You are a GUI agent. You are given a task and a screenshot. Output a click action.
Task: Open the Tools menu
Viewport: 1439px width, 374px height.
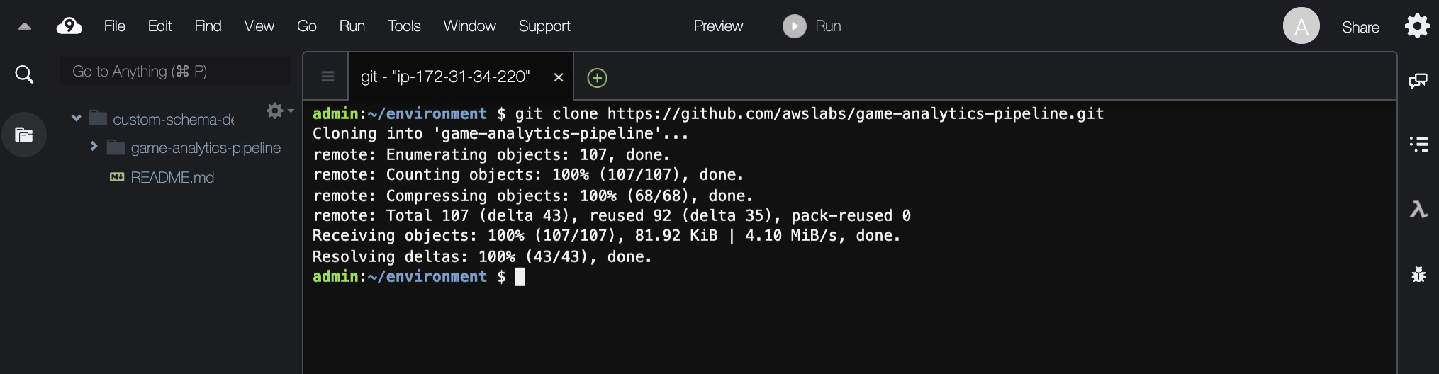(x=404, y=26)
